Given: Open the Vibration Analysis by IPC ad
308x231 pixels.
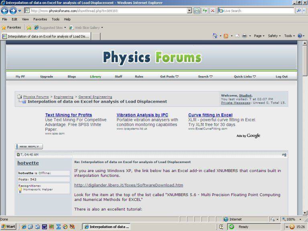Looking at the screenshot, I should (x=142, y=115).
